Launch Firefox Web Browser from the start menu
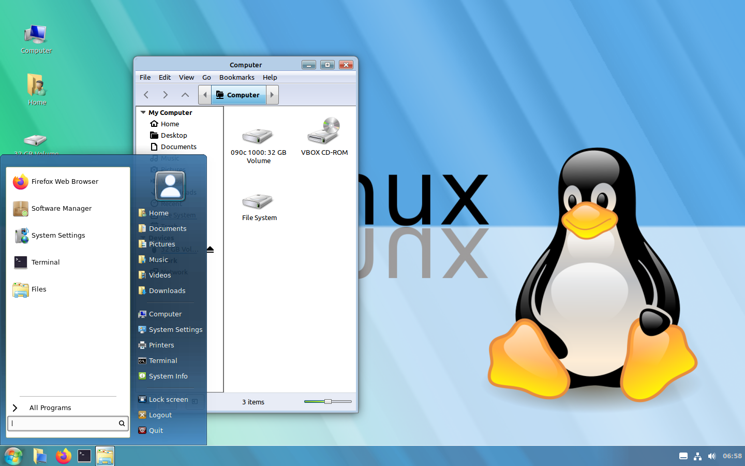The width and height of the screenshot is (745, 466). (68, 182)
